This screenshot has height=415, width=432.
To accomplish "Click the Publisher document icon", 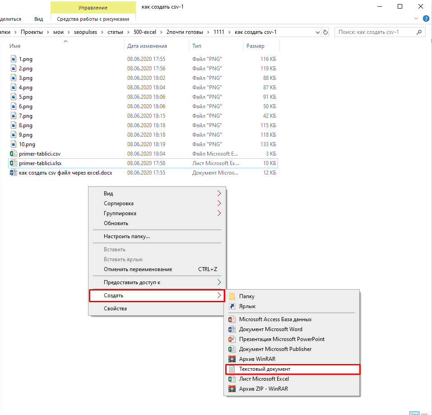I will (232, 349).
